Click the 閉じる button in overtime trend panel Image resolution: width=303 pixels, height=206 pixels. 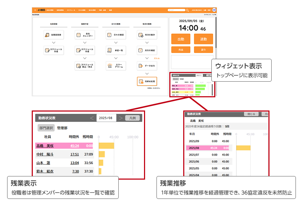[x=251, y=114]
